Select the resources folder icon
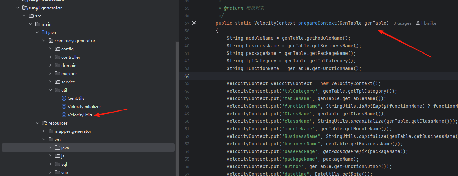 44,123
